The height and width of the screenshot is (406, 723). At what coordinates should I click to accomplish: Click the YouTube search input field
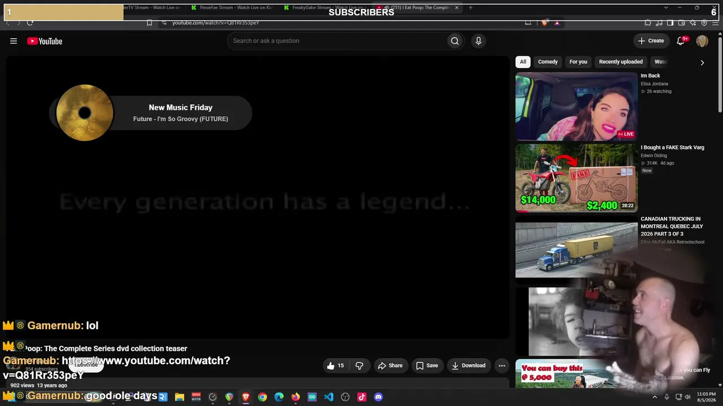337,41
